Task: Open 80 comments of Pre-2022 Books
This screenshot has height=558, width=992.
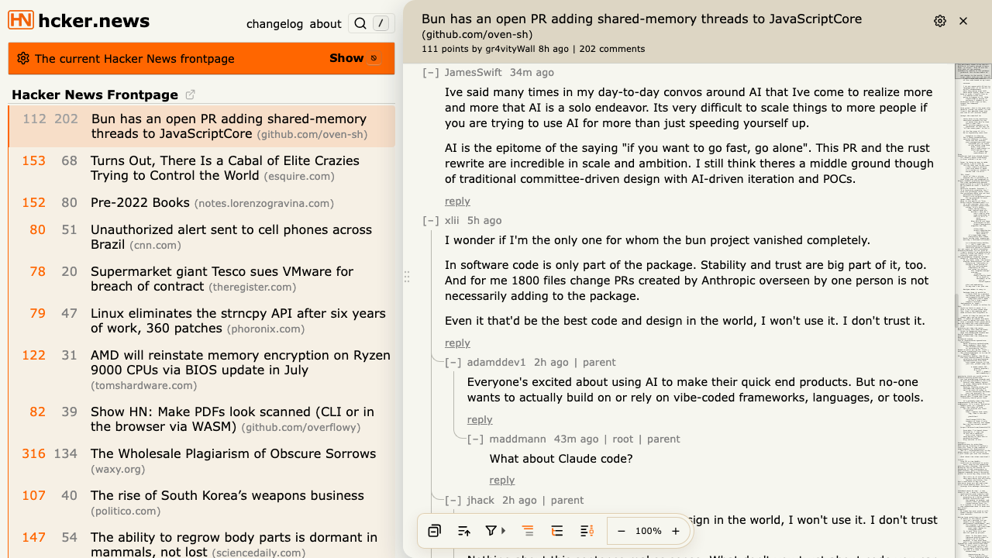Action: 70,203
